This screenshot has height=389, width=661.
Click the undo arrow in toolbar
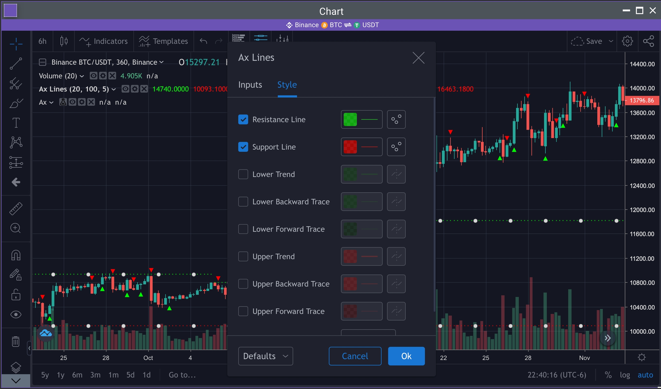(x=203, y=41)
